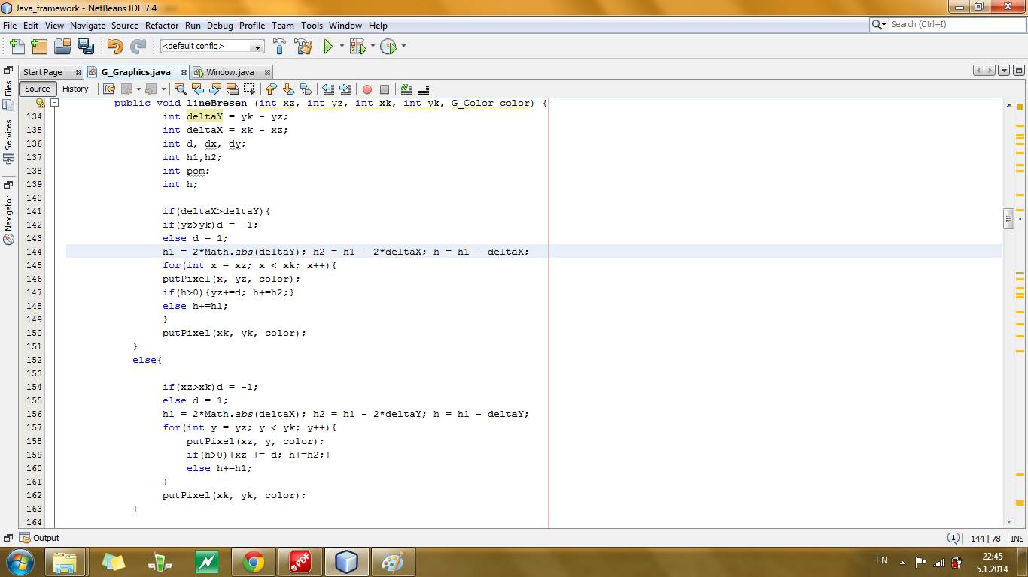The height and width of the screenshot is (577, 1028).
Task: Click the Previous Bookmark icon
Action: click(x=272, y=89)
